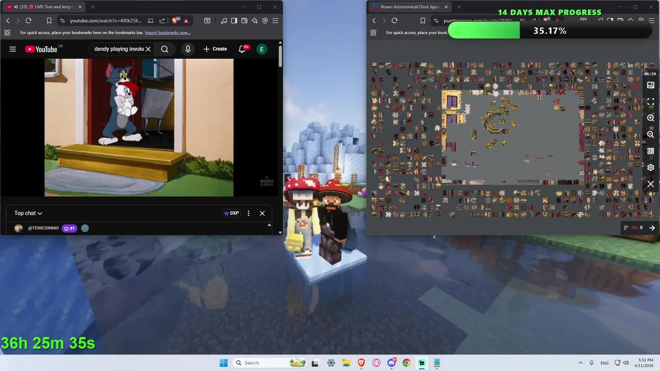Open File Explorer from the taskbar
Viewport: 660px width, 371px height.
pyautogui.click(x=346, y=363)
